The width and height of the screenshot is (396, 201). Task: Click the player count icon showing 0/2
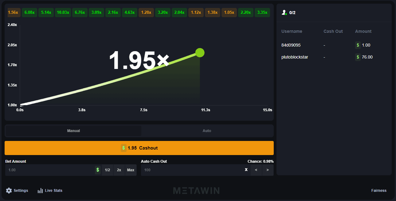(284, 13)
